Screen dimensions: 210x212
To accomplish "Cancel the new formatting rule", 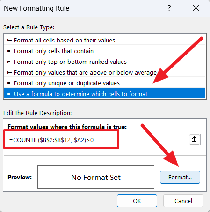I will click(183, 201).
